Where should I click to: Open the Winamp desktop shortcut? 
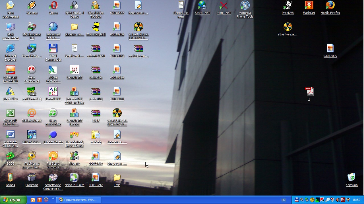click(x=32, y=7)
